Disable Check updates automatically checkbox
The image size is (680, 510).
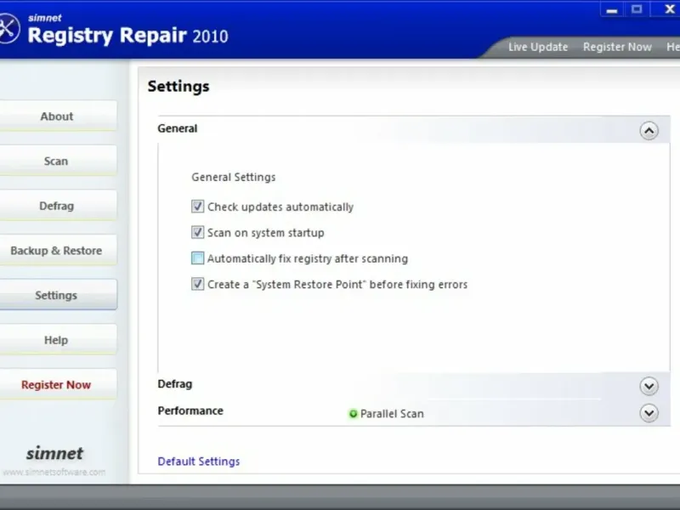point(198,207)
